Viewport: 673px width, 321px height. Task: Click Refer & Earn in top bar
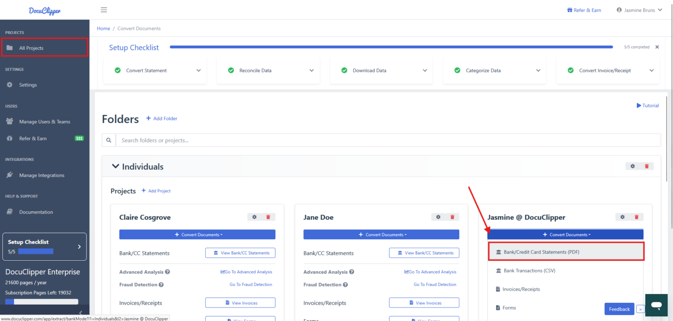point(584,10)
